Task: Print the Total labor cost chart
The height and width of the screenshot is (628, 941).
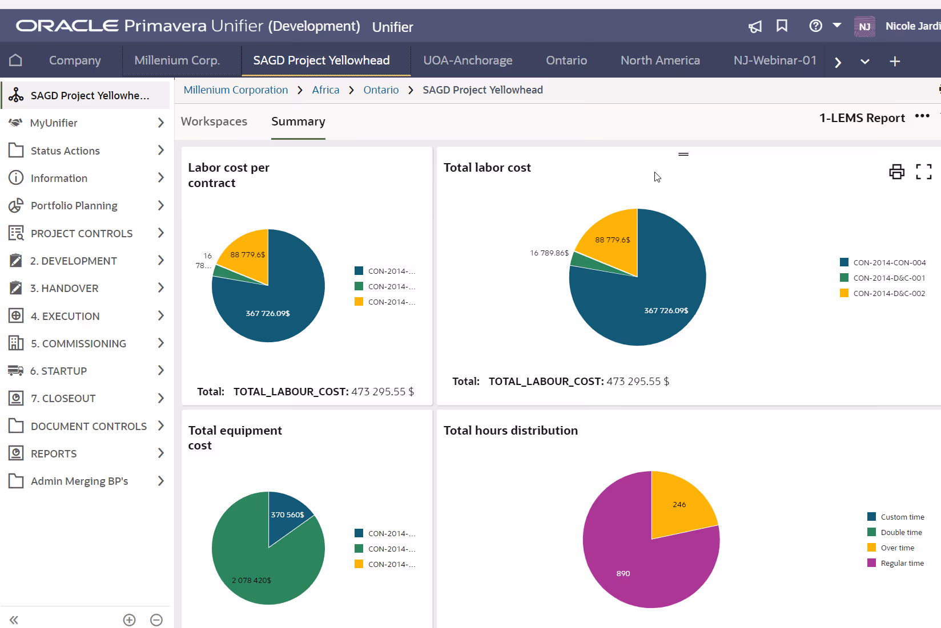Action: 896,171
